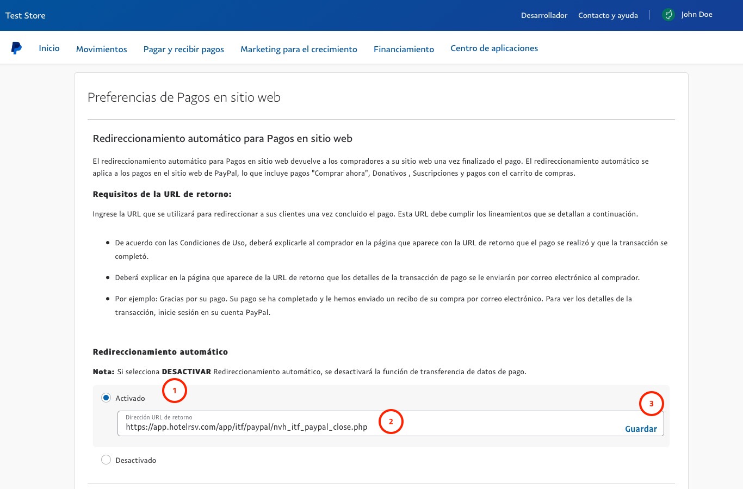This screenshot has height=489, width=743.
Task: Click the Desarrollador link
Action: tap(544, 15)
